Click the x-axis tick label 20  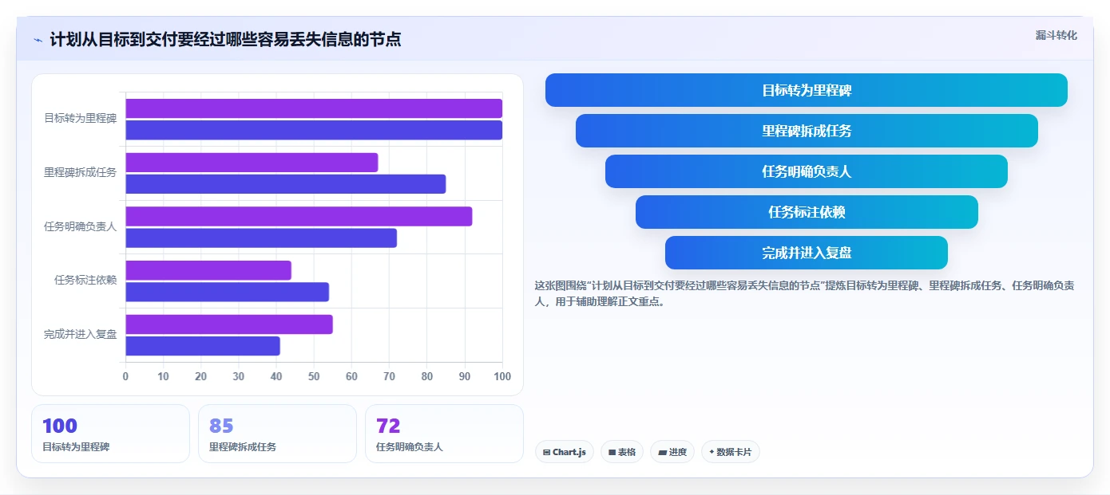(200, 376)
